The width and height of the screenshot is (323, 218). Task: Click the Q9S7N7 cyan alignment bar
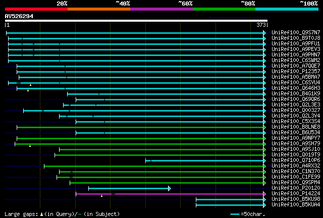135,33
